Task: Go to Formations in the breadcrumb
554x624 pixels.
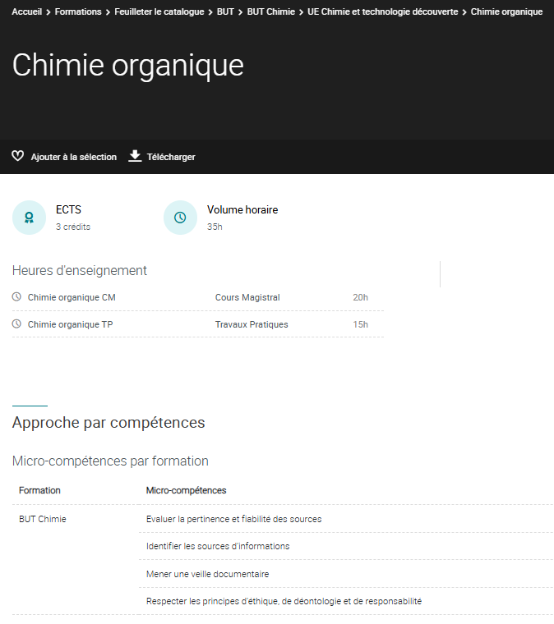Action: (78, 12)
